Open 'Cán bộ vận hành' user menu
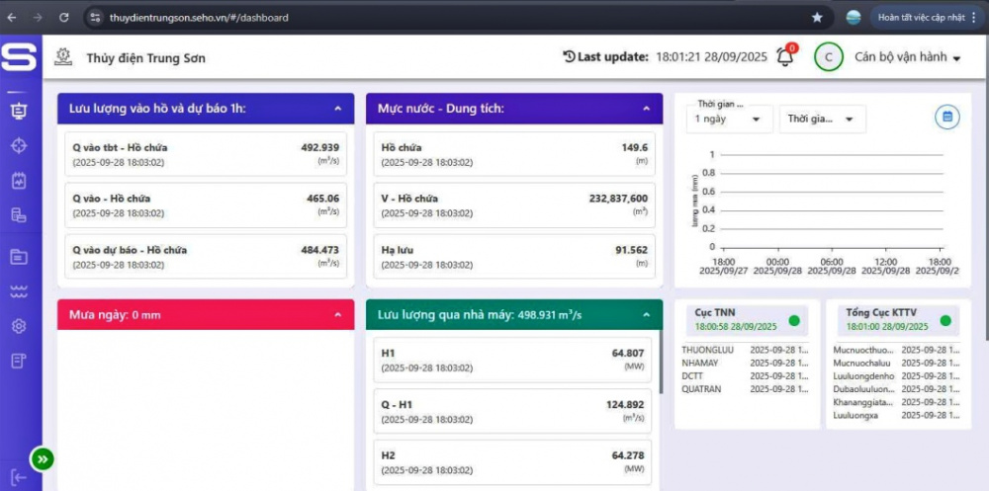 (x=908, y=57)
